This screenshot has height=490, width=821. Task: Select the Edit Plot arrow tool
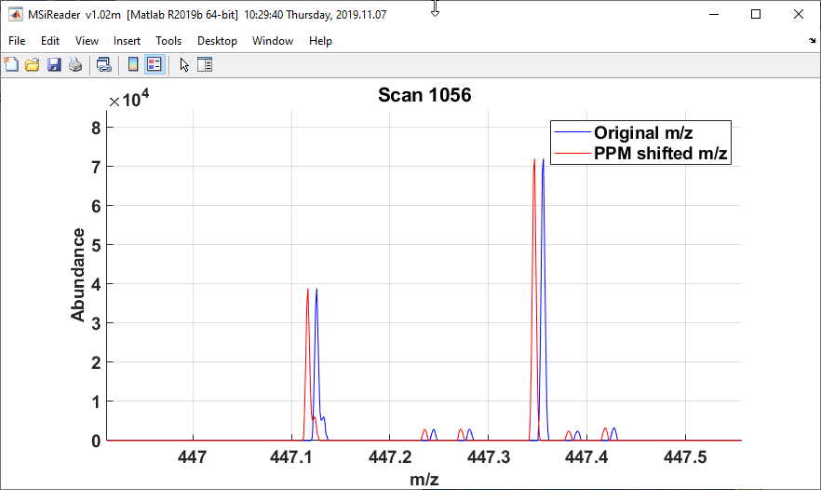click(184, 65)
